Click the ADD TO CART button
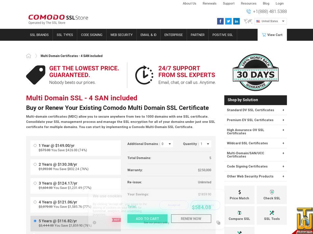Screen dimensions: 313x234 pyautogui.click(x=147, y=218)
